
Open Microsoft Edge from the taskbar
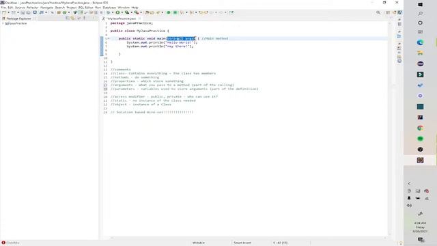coord(421,42)
